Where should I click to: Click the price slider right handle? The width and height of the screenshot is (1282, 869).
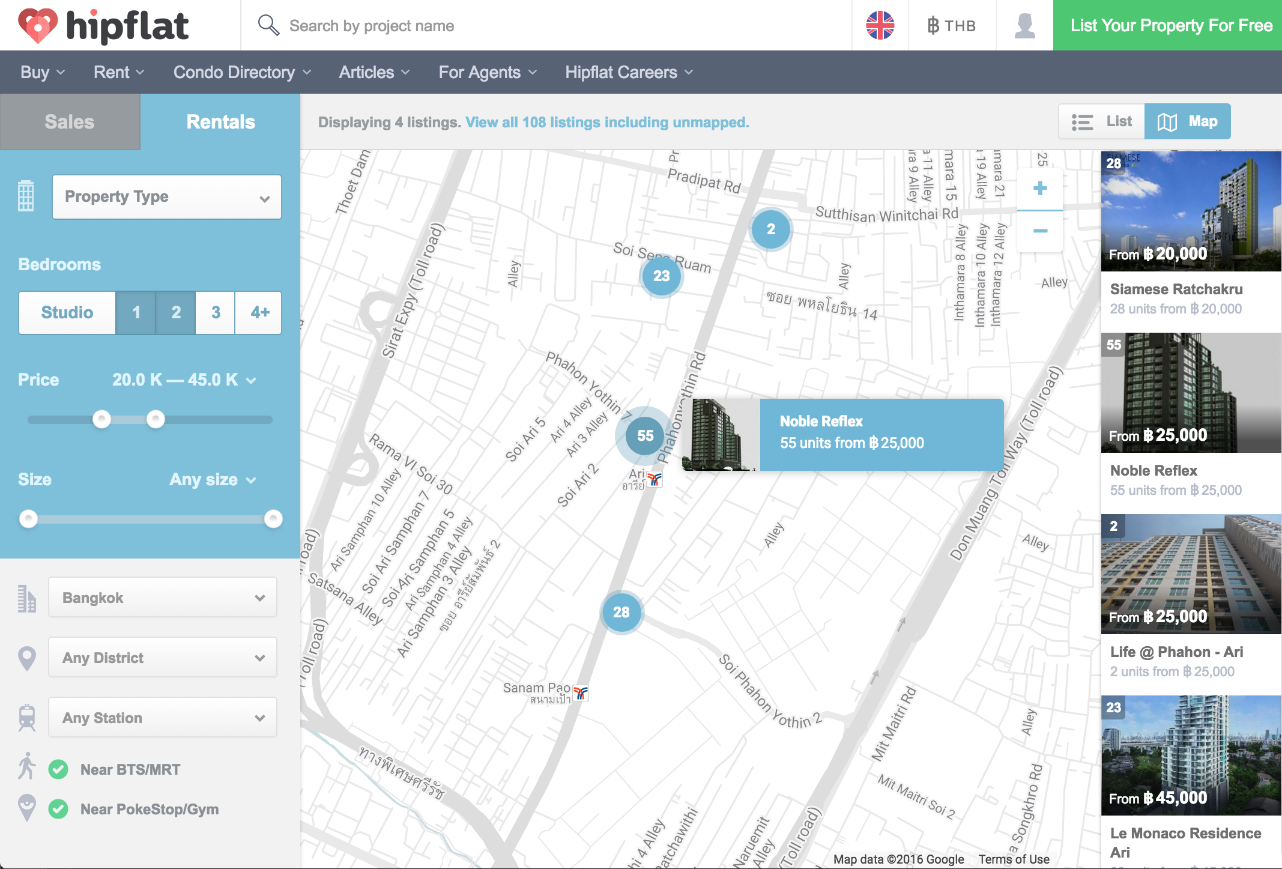pos(156,419)
